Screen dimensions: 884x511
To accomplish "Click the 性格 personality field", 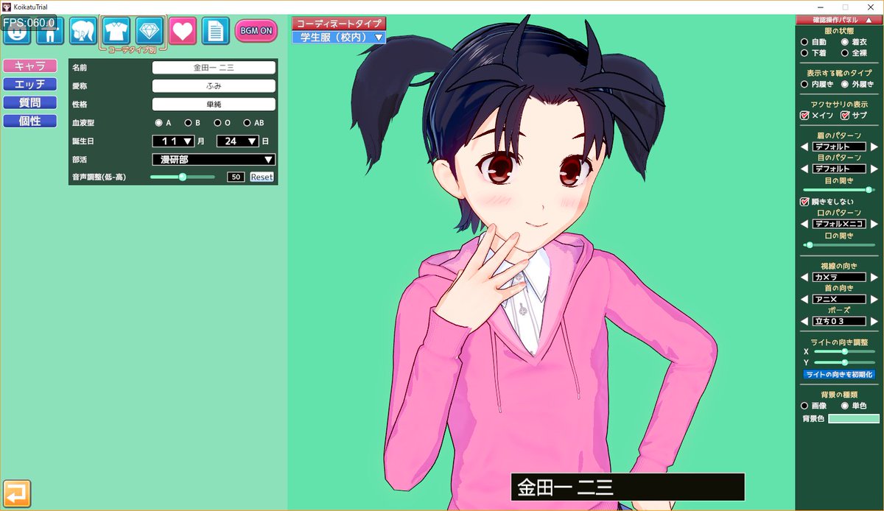I will coord(214,104).
